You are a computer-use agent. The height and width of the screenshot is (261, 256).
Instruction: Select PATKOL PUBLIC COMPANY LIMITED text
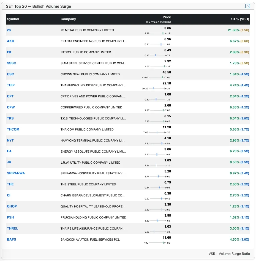[86, 52]
